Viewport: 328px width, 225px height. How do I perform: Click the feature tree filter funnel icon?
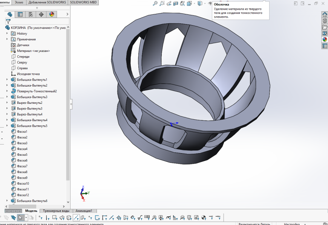[x=8, y=21]
